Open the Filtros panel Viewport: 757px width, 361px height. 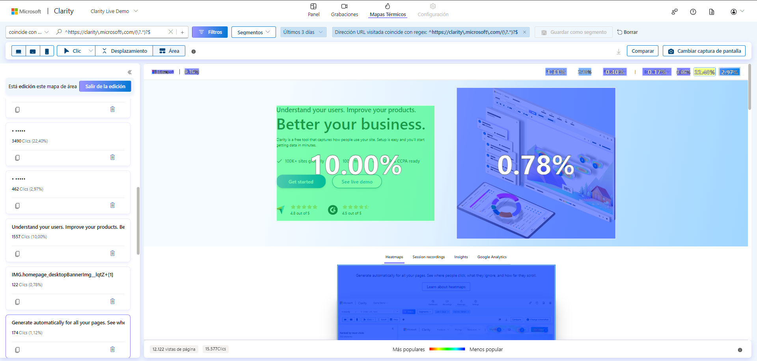pos(210,32)
